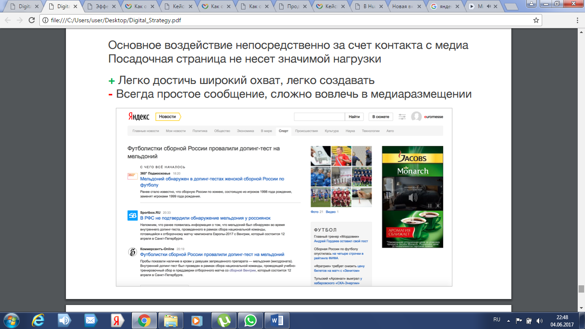This screenshot has width=585, height=329.
Task: Open the file explorer taskbar icon
Action: point(170,320)
